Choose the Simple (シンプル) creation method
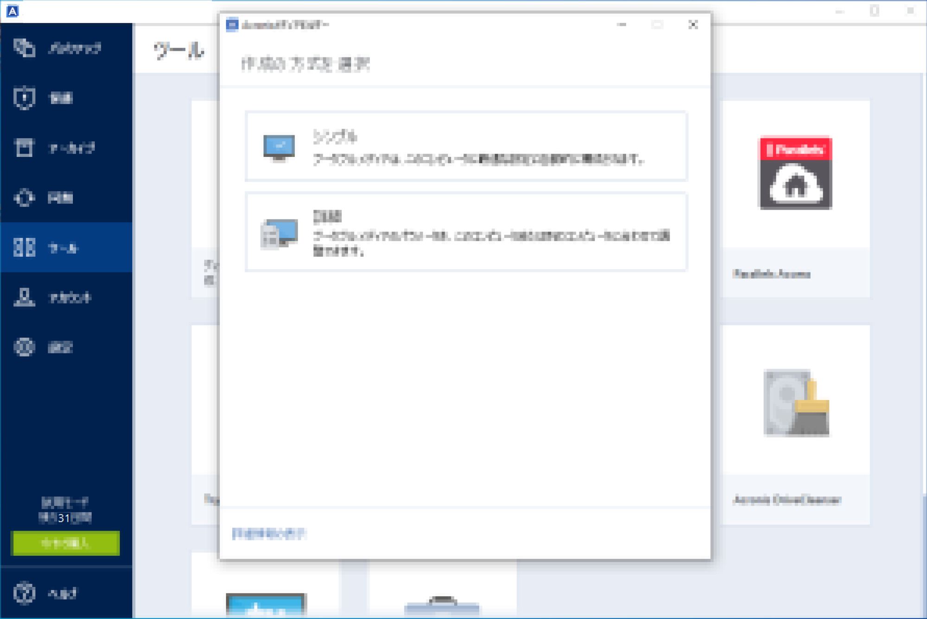The image size is (927, 619). tap(466, 146)
